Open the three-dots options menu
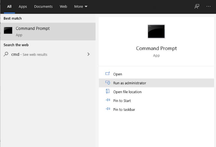Image resolution: width=216 pixels, height=147 pixels. click(x=208, y=6)
